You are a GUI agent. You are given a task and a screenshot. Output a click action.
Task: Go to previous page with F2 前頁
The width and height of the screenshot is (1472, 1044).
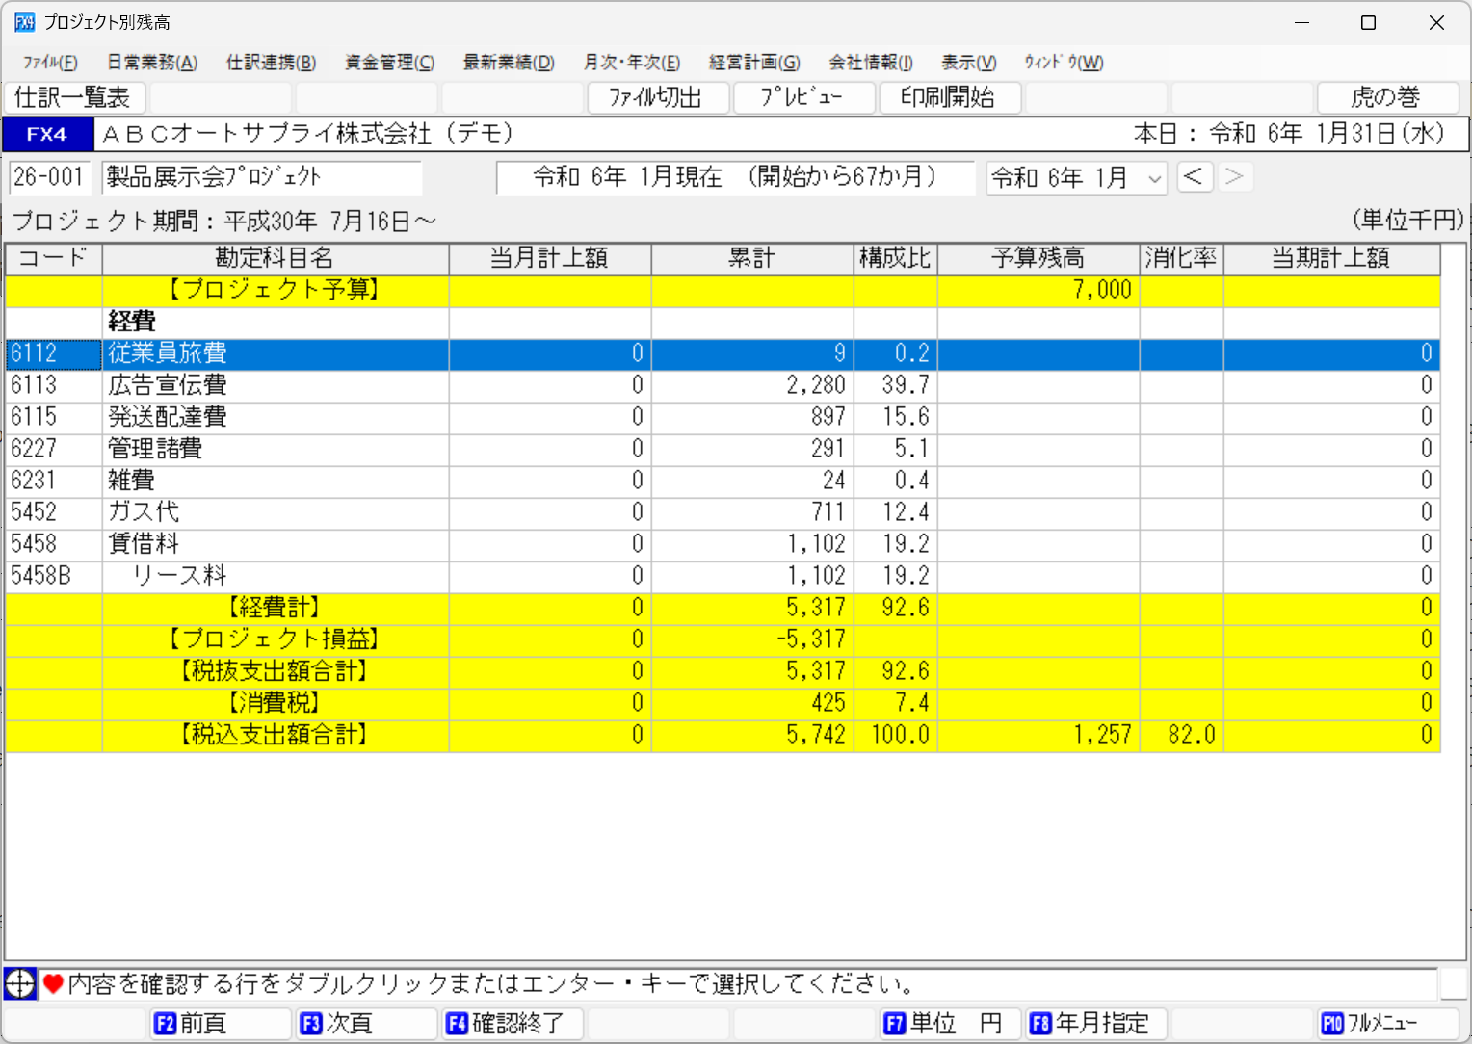221,1023
